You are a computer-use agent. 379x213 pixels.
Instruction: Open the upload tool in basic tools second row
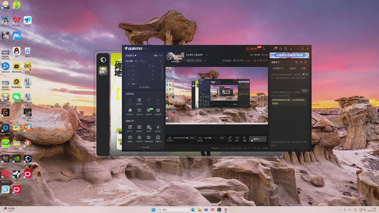pos(139,139)
